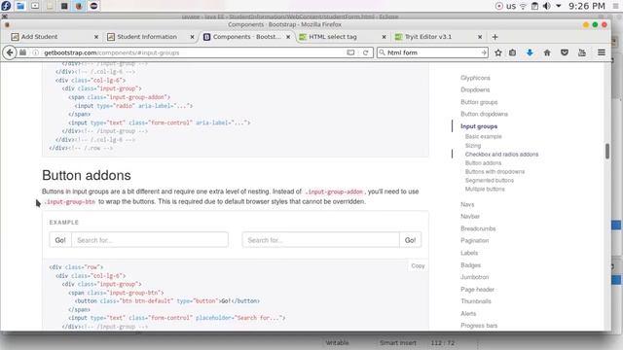Go to Button addons sidebar sublink

pyautogui.click(x=483, y=163)
